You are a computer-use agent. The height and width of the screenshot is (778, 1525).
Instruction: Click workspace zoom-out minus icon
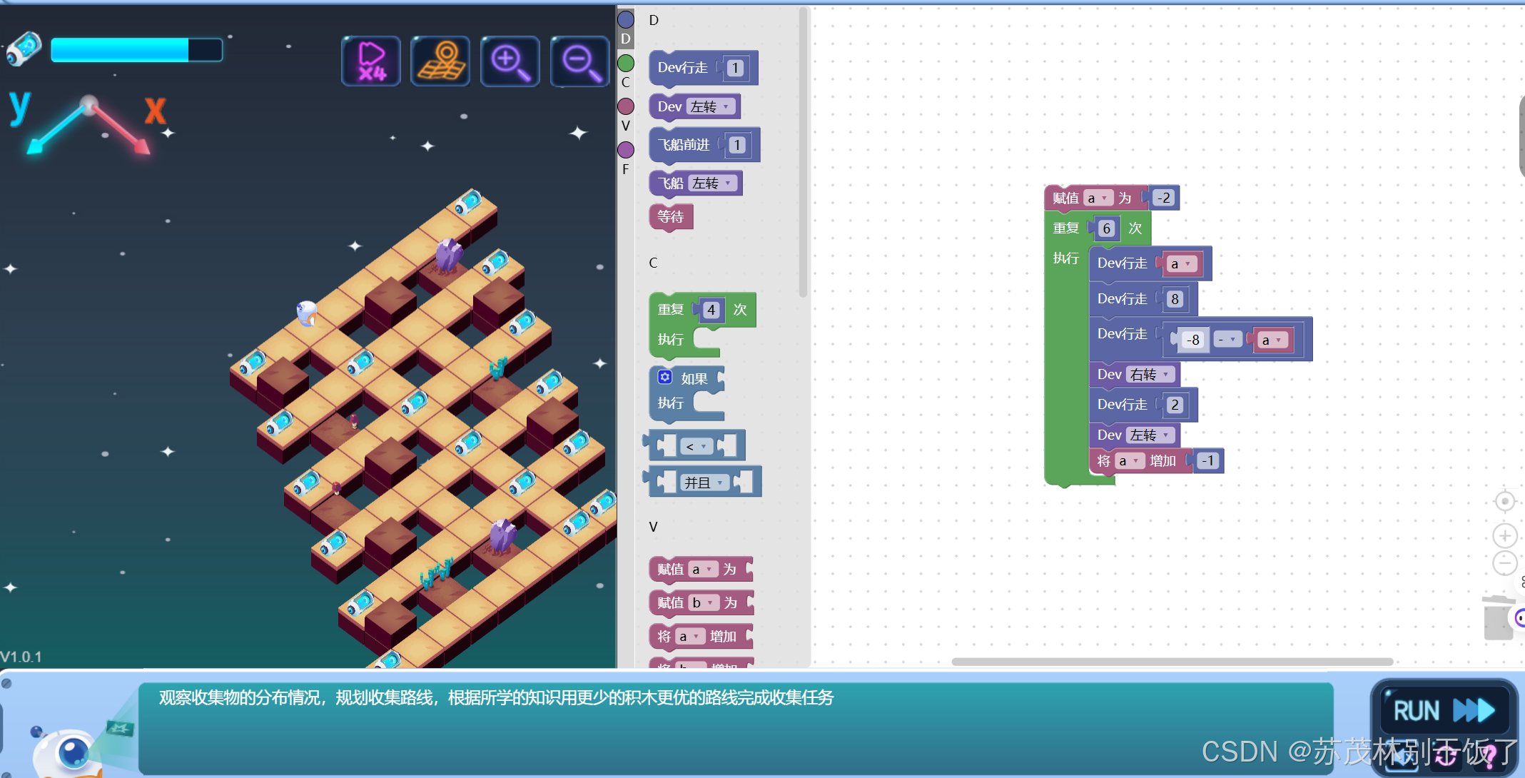tap(1504, 563)
